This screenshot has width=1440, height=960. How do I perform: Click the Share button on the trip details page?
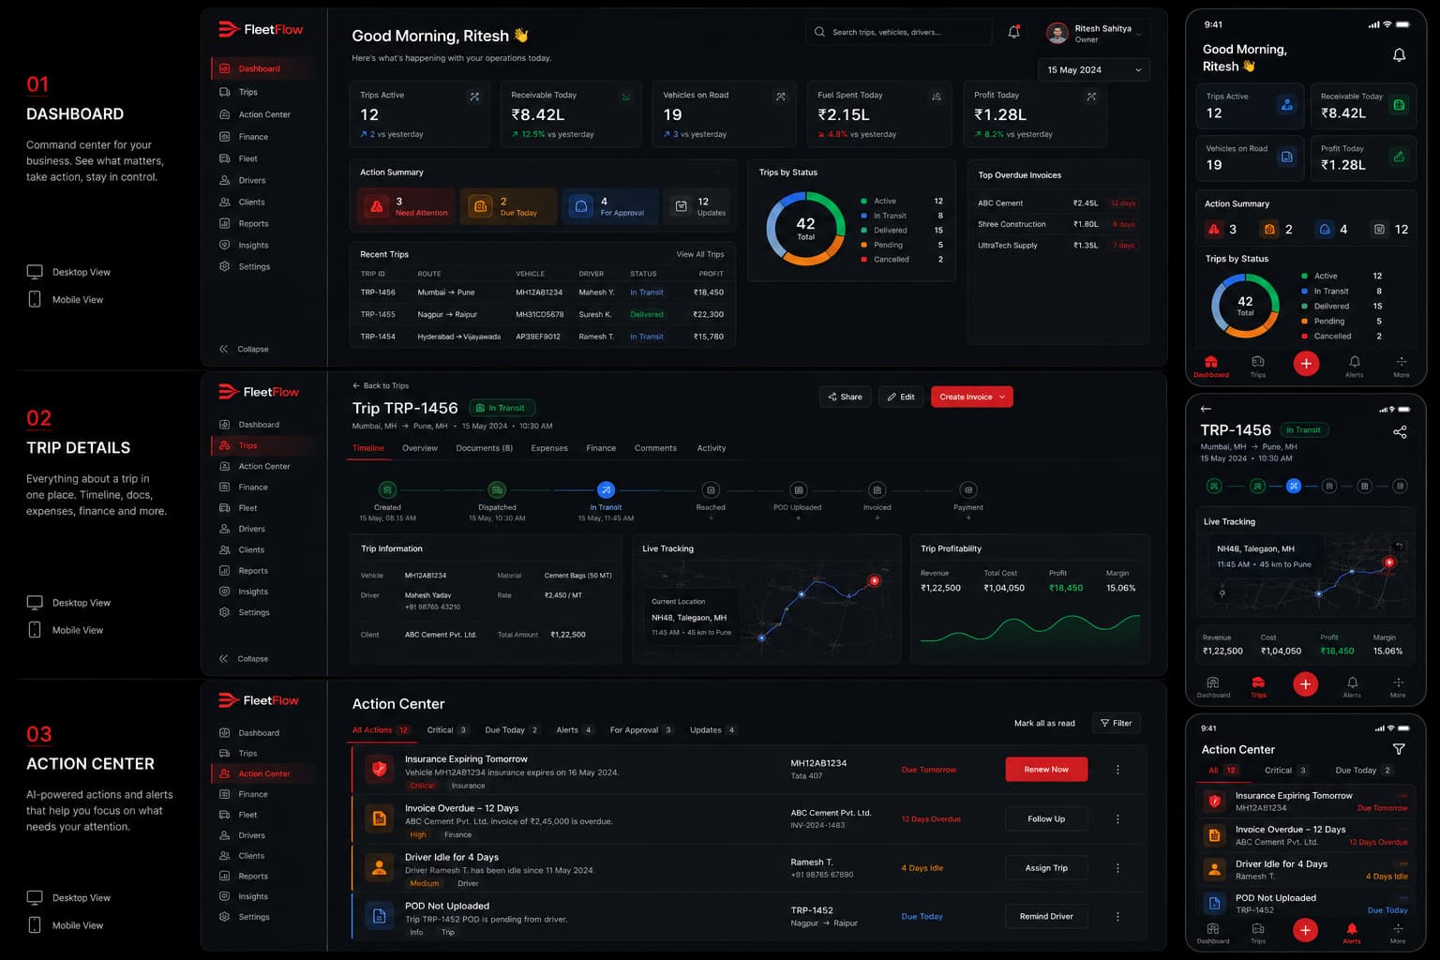coord(845,397)
